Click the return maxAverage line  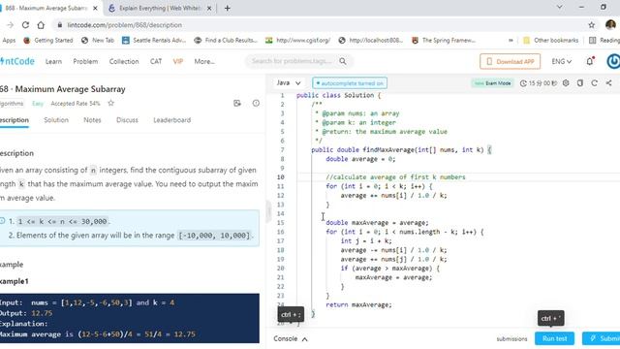(358, 304)
